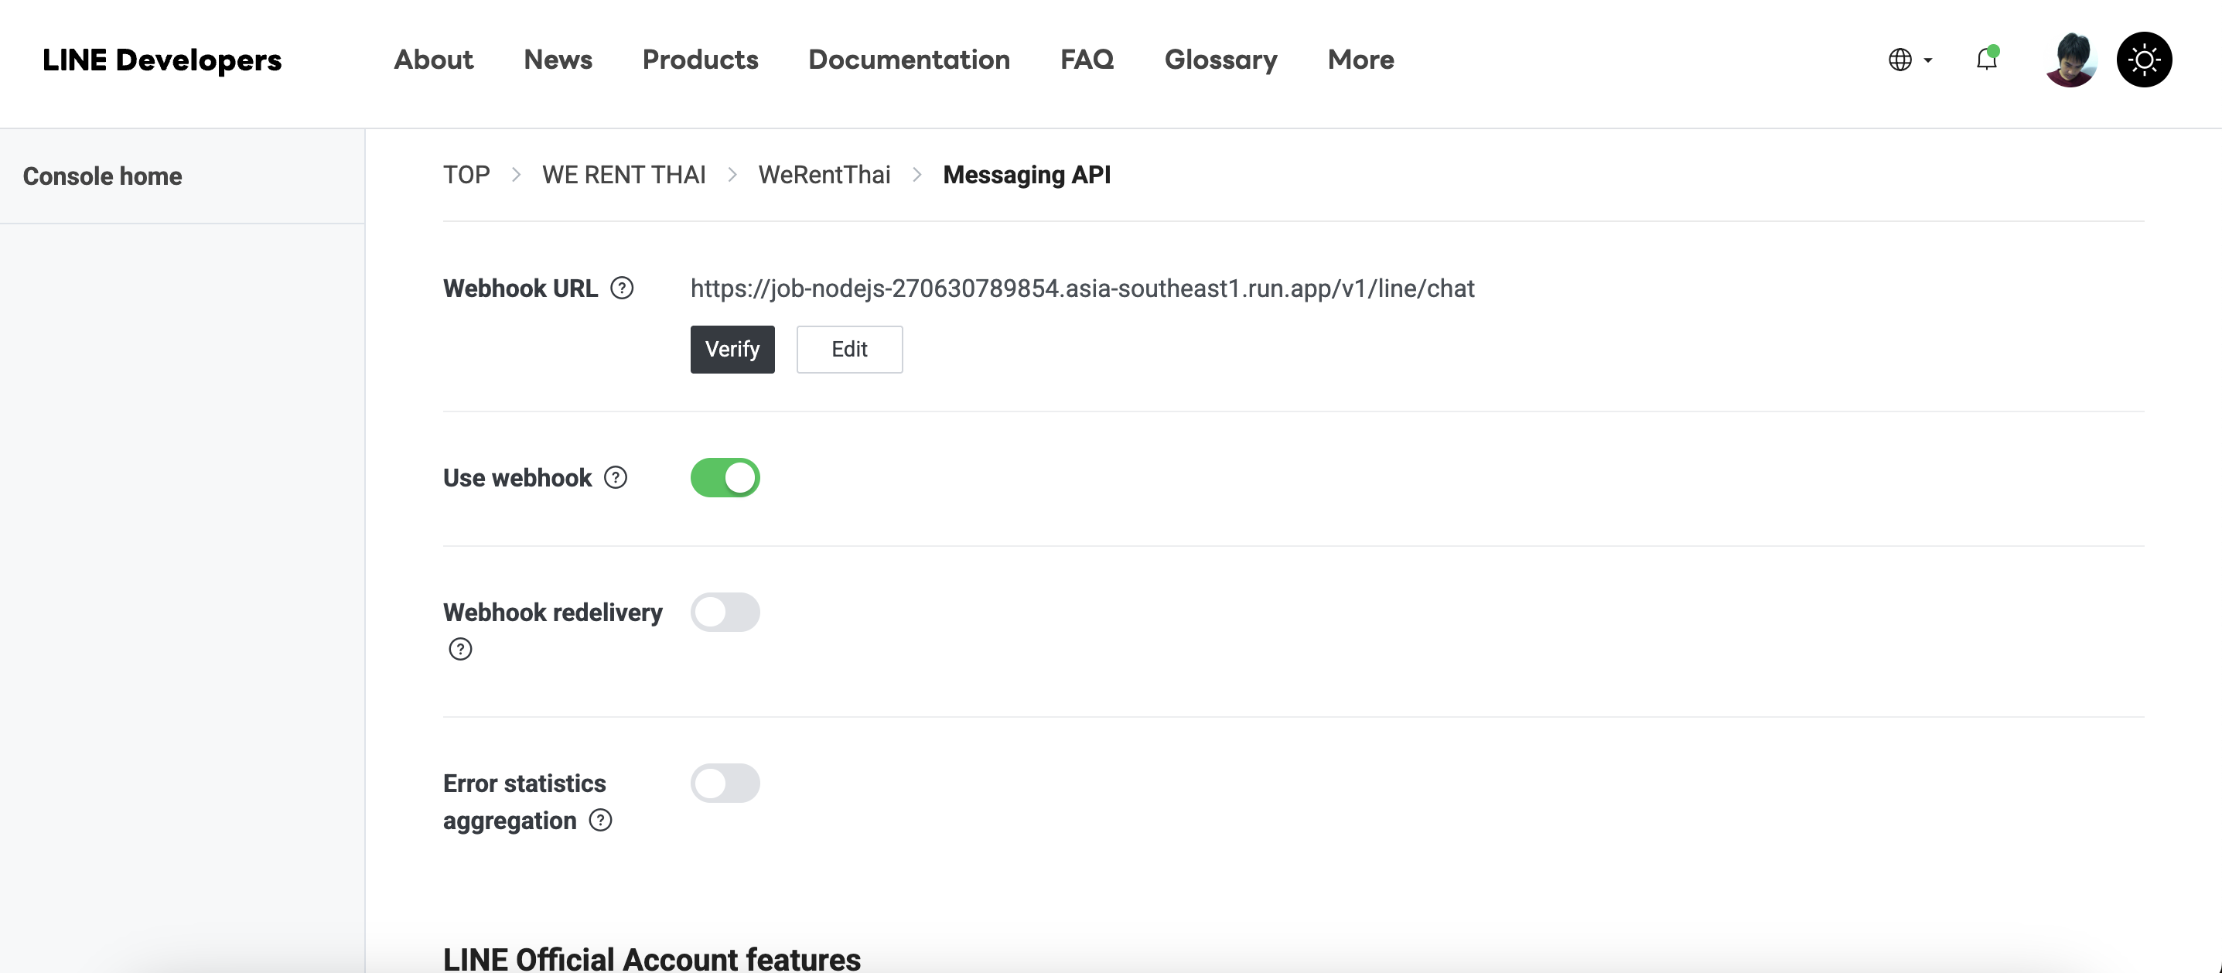Disable the Use webhook toggle

pos(725,477)
